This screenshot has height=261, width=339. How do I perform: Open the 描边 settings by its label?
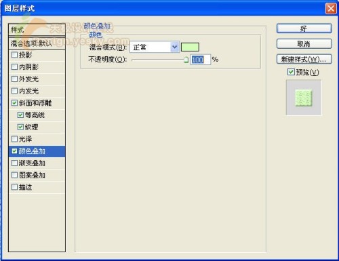[x=25, y=187]
